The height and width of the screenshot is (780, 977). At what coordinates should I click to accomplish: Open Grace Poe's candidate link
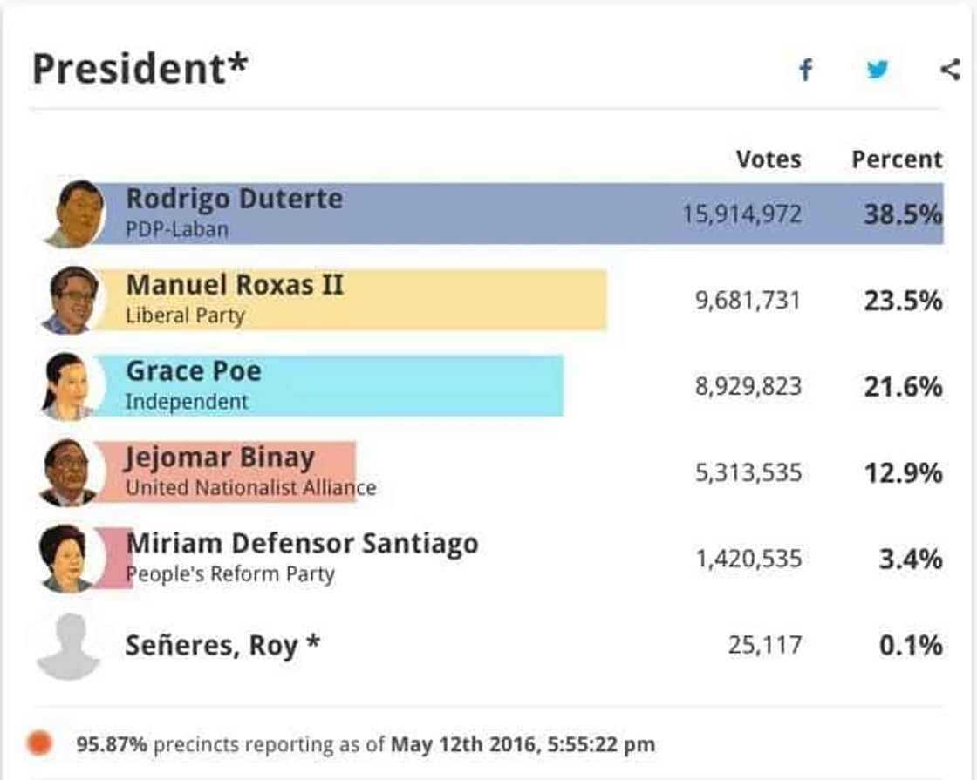[192, 371]
